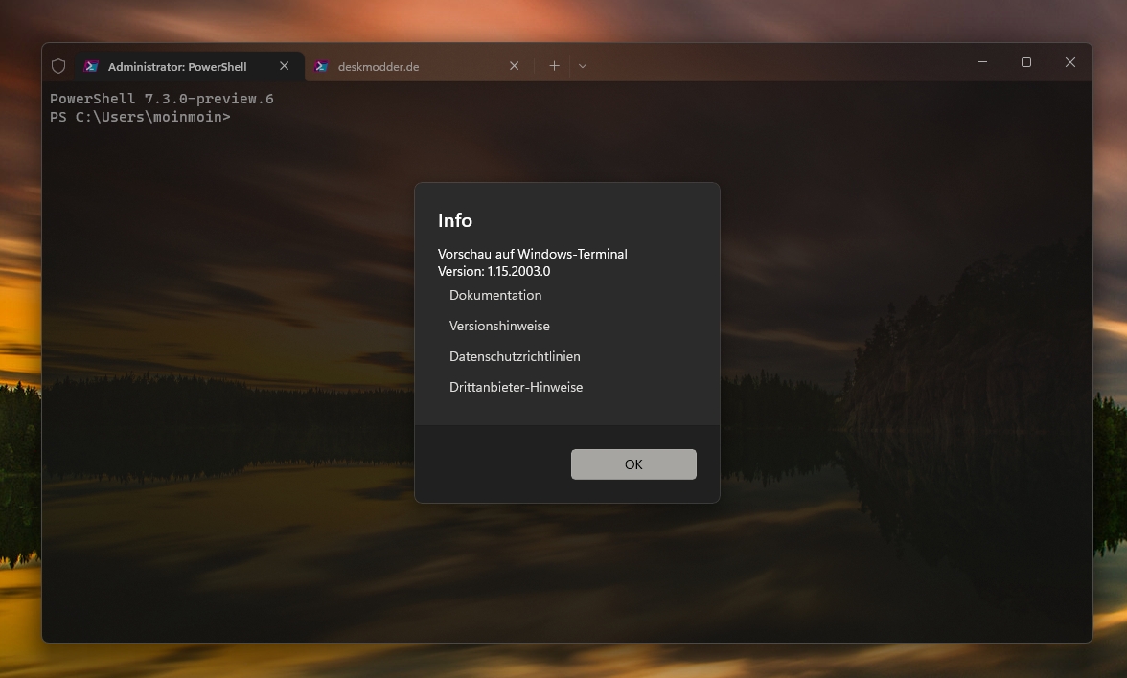Close the Windows Terminal window
The height and width of the screenshot is (678, 1127).
(1070, 62)
